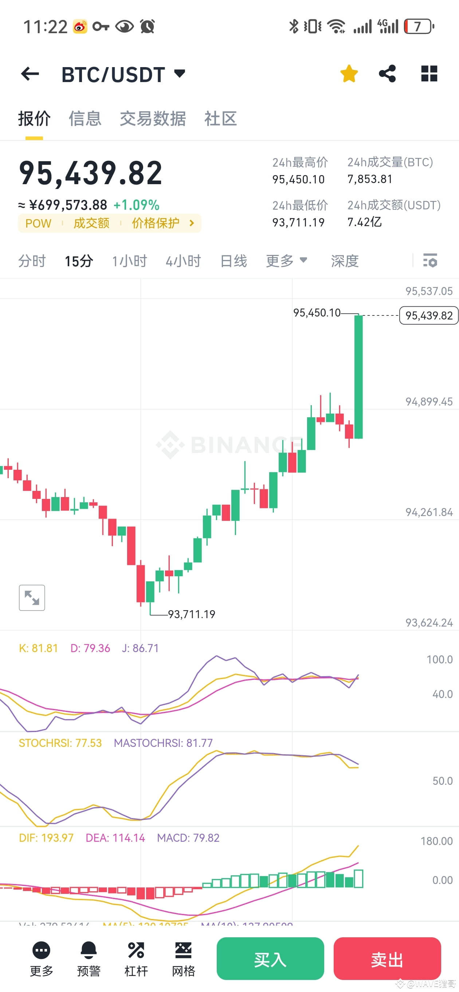The height and width of the screenshot is (992, 459).
Task: Open chart indicator settings icon
Action: [430, 261]
